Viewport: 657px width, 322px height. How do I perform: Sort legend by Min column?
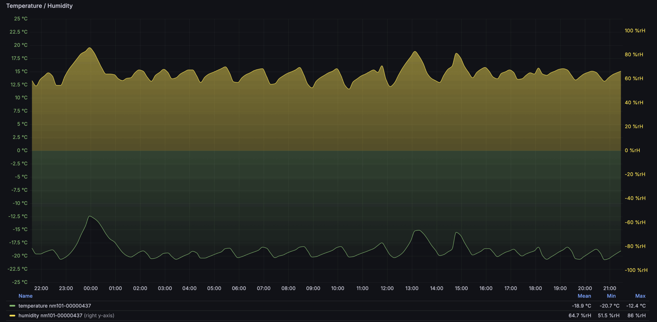tap(611, 296)
